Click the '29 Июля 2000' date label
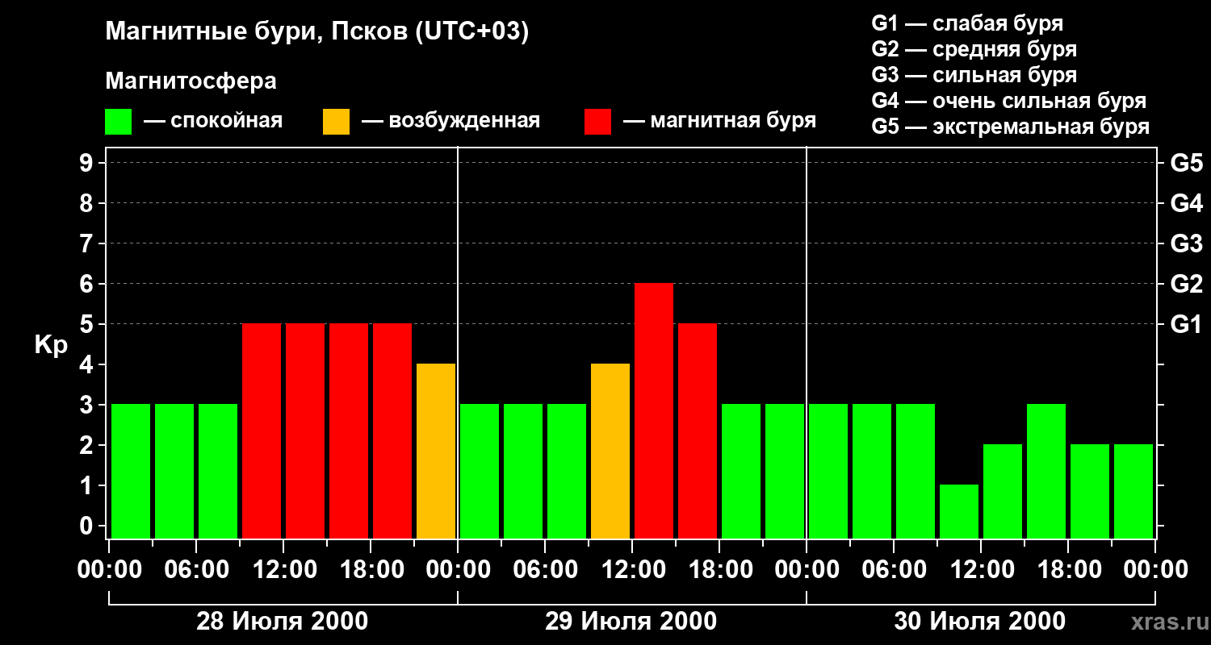The image size is (1211, 645). pyautogui.click(x=631, y=622)
